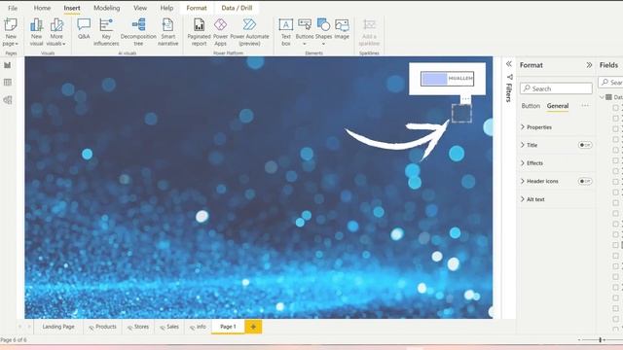Viewport: 623px width, 350px height.
Task: Open the Format ribbon tab
Action: point(197,8)
